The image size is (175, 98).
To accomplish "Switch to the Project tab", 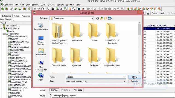I will pos(16,16).
